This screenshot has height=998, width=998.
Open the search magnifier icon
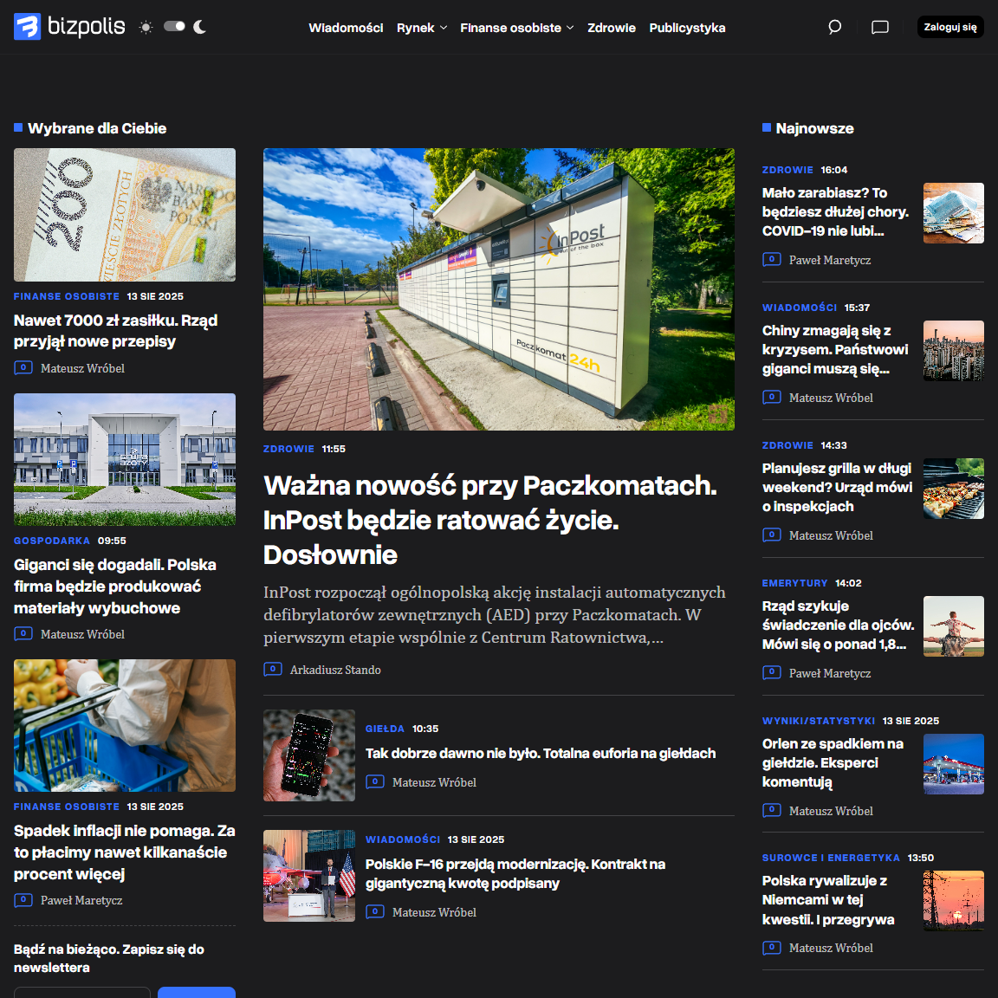point(834,27)
